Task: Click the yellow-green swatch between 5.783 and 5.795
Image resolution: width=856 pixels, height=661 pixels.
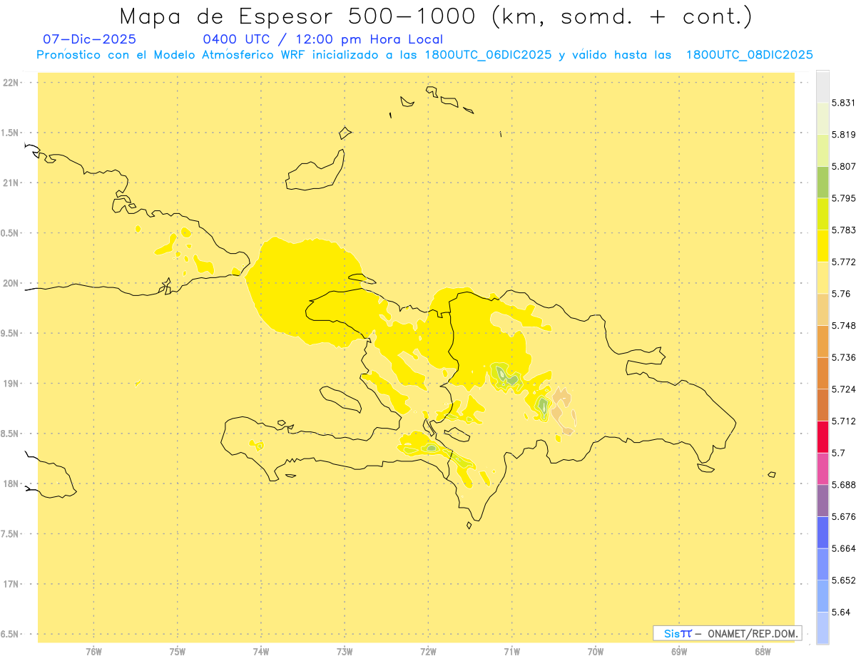Action: [x=822, y=214]
